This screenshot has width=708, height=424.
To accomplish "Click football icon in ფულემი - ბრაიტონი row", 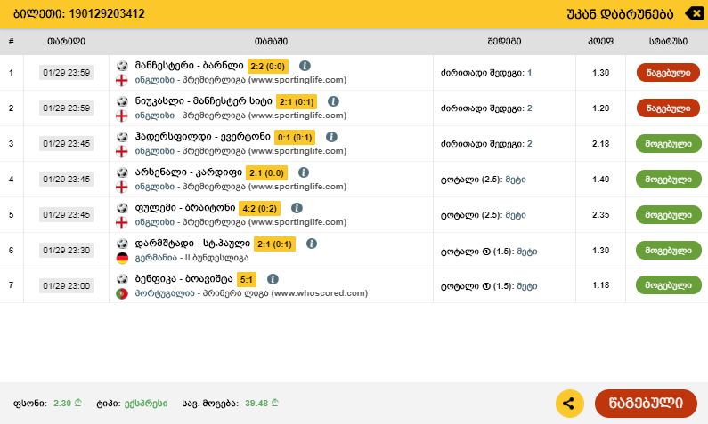I will click(122, 208).
